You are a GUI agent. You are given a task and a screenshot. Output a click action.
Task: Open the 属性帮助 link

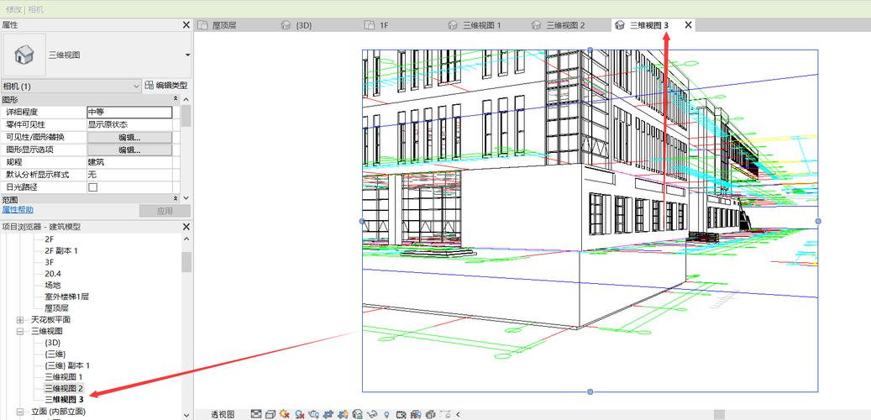pos(18,210)
